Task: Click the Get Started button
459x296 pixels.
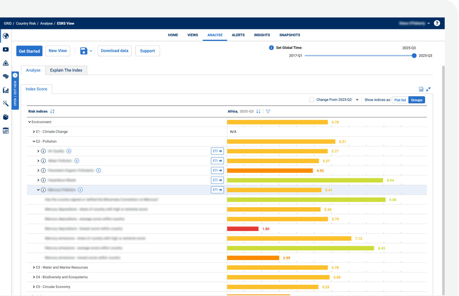Action: pos(29,51)
